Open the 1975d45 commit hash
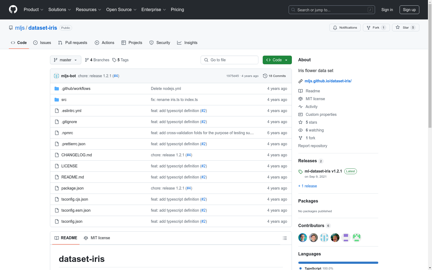 [x=232, y=76]
